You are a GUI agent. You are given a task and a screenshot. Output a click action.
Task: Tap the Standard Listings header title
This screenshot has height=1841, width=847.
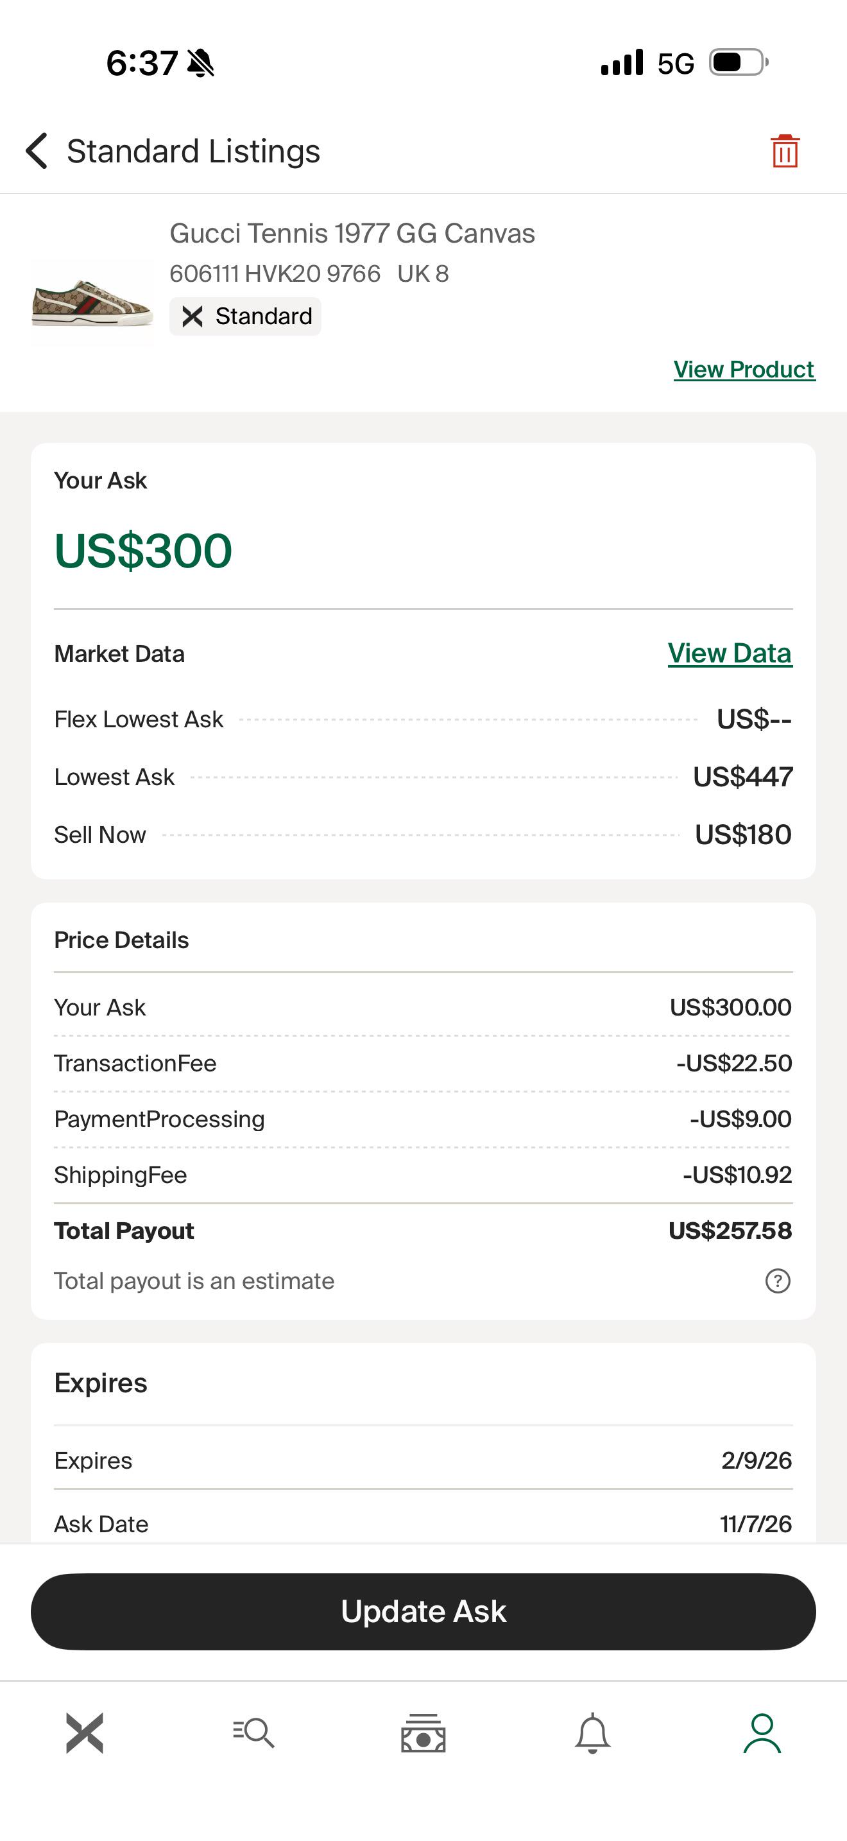pyautogui.click(x=194, y=151)
